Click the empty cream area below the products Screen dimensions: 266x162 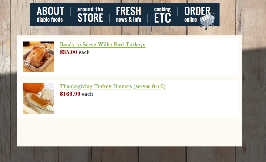click(128, 133)
